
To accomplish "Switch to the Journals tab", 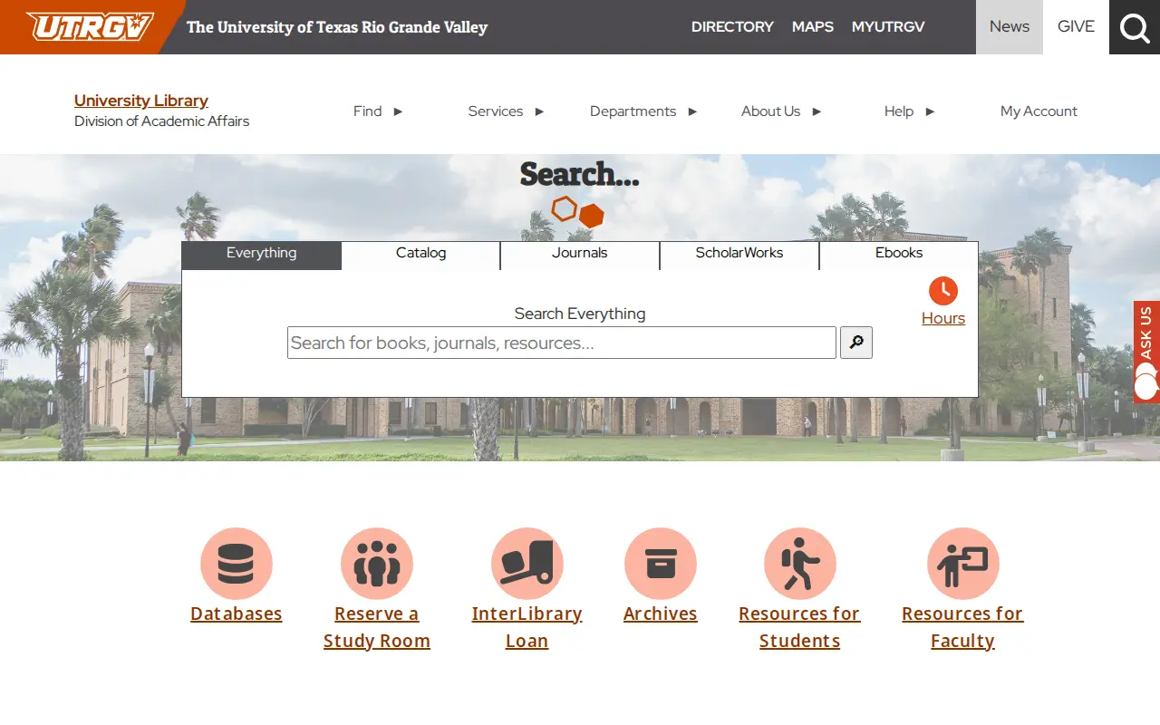I will click(580, 256).
